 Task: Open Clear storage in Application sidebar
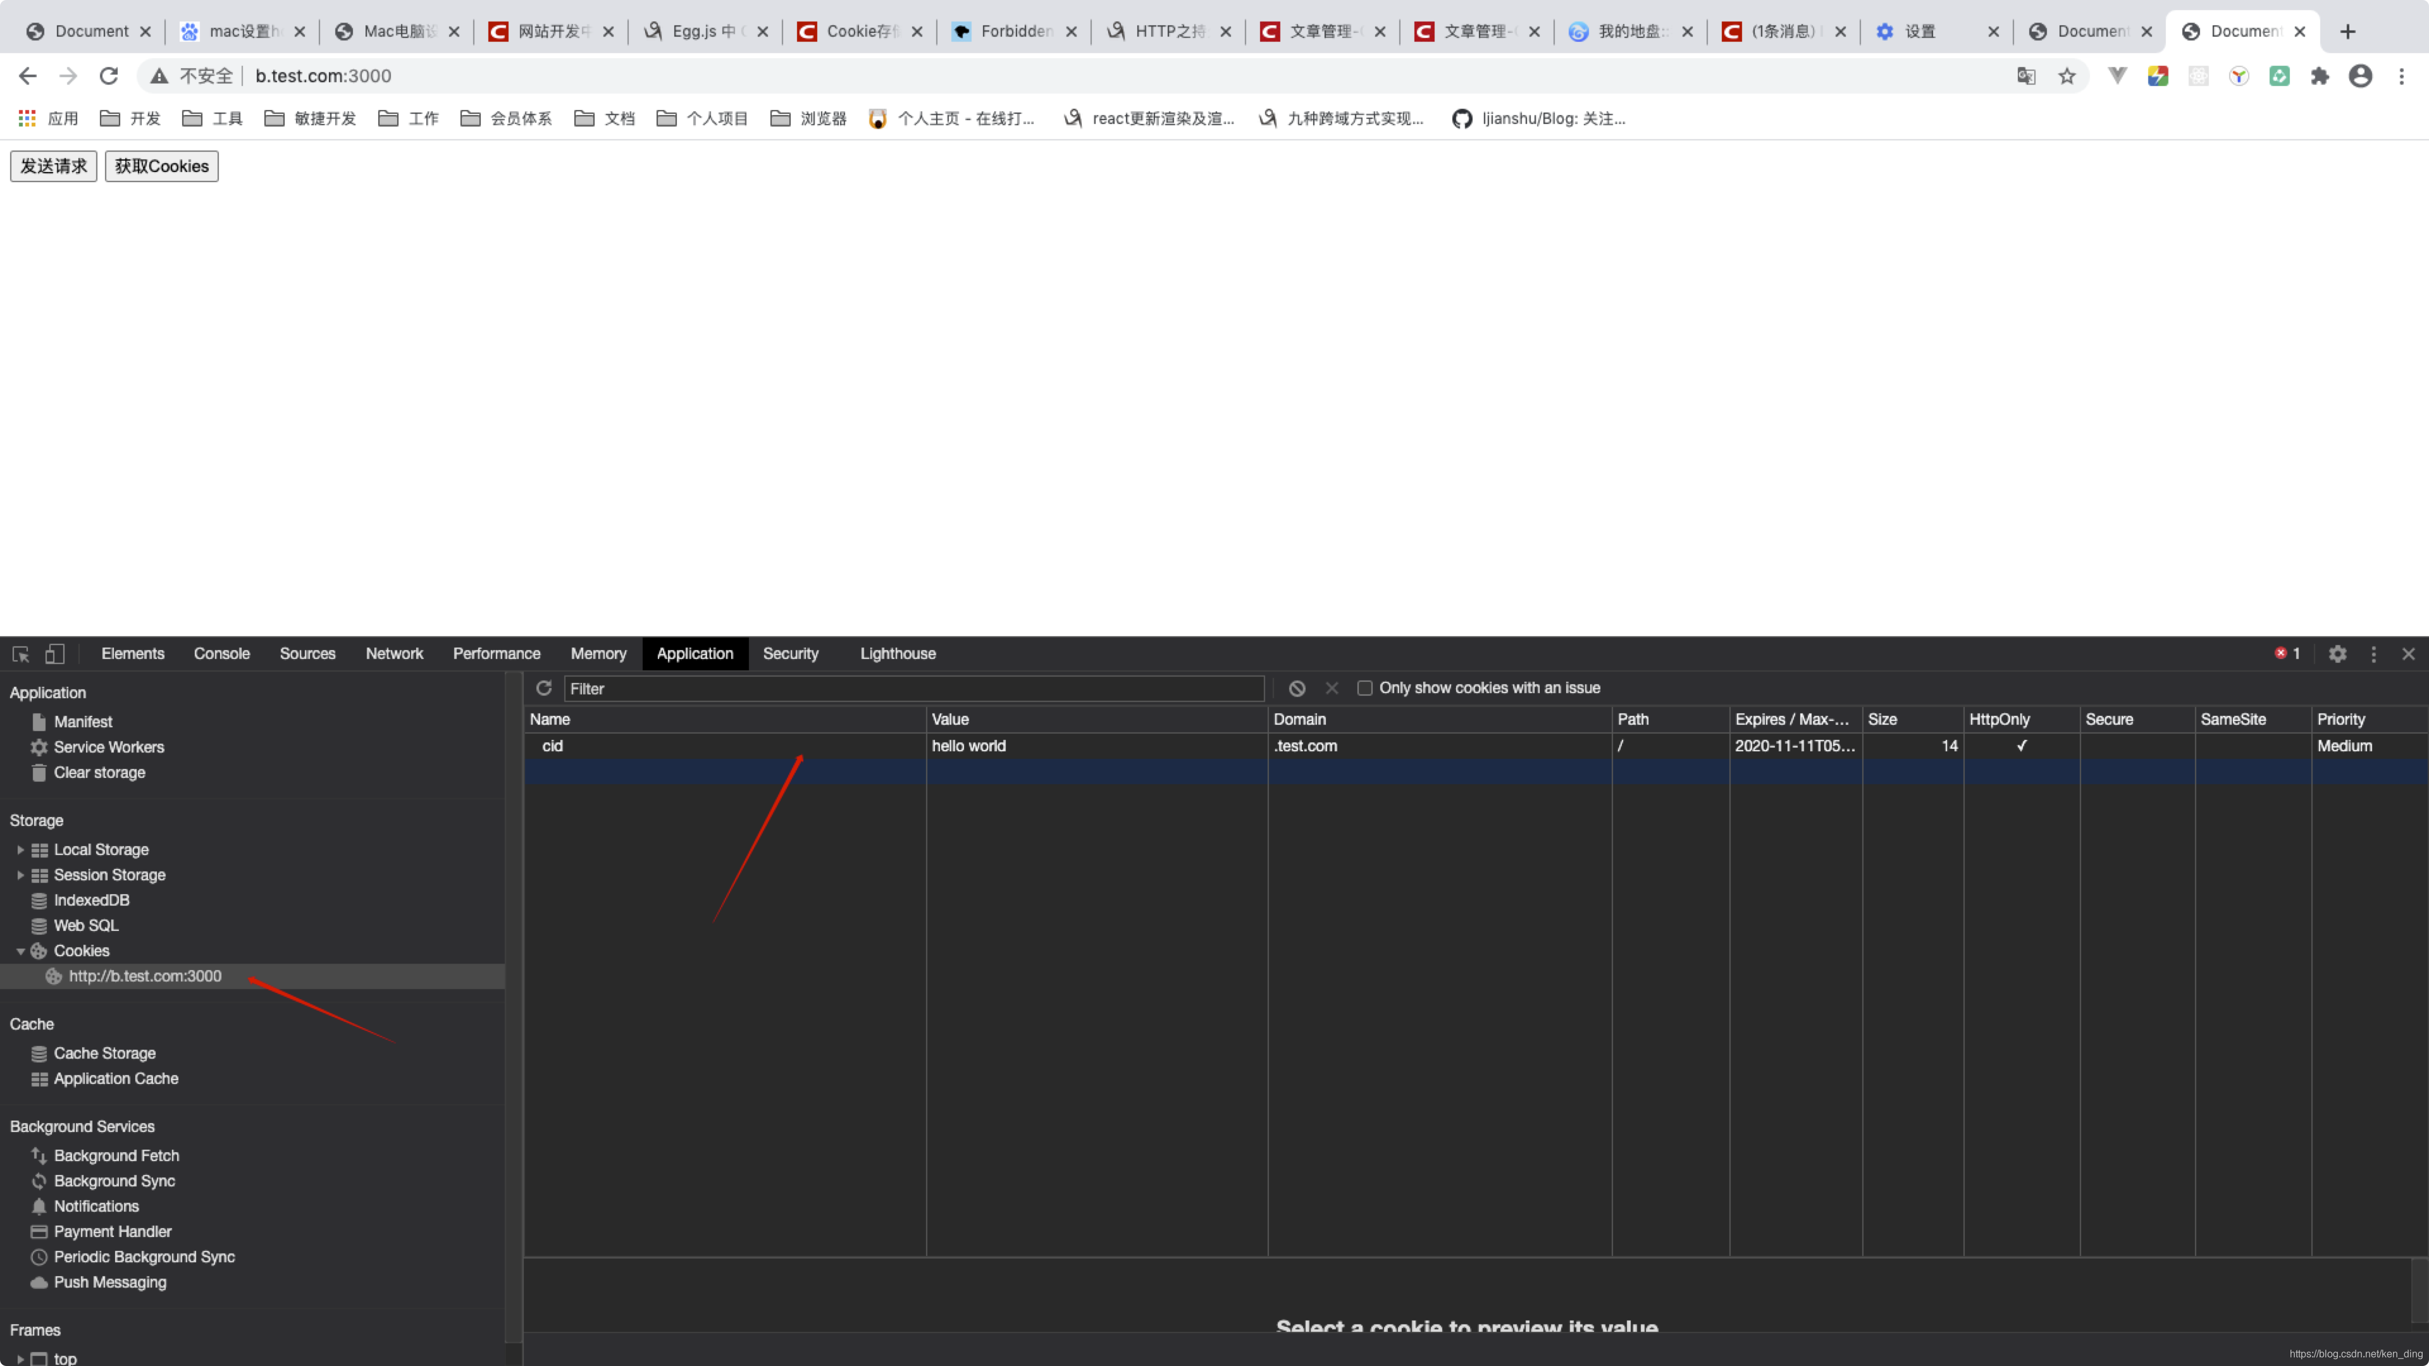(x=99, y=772)
